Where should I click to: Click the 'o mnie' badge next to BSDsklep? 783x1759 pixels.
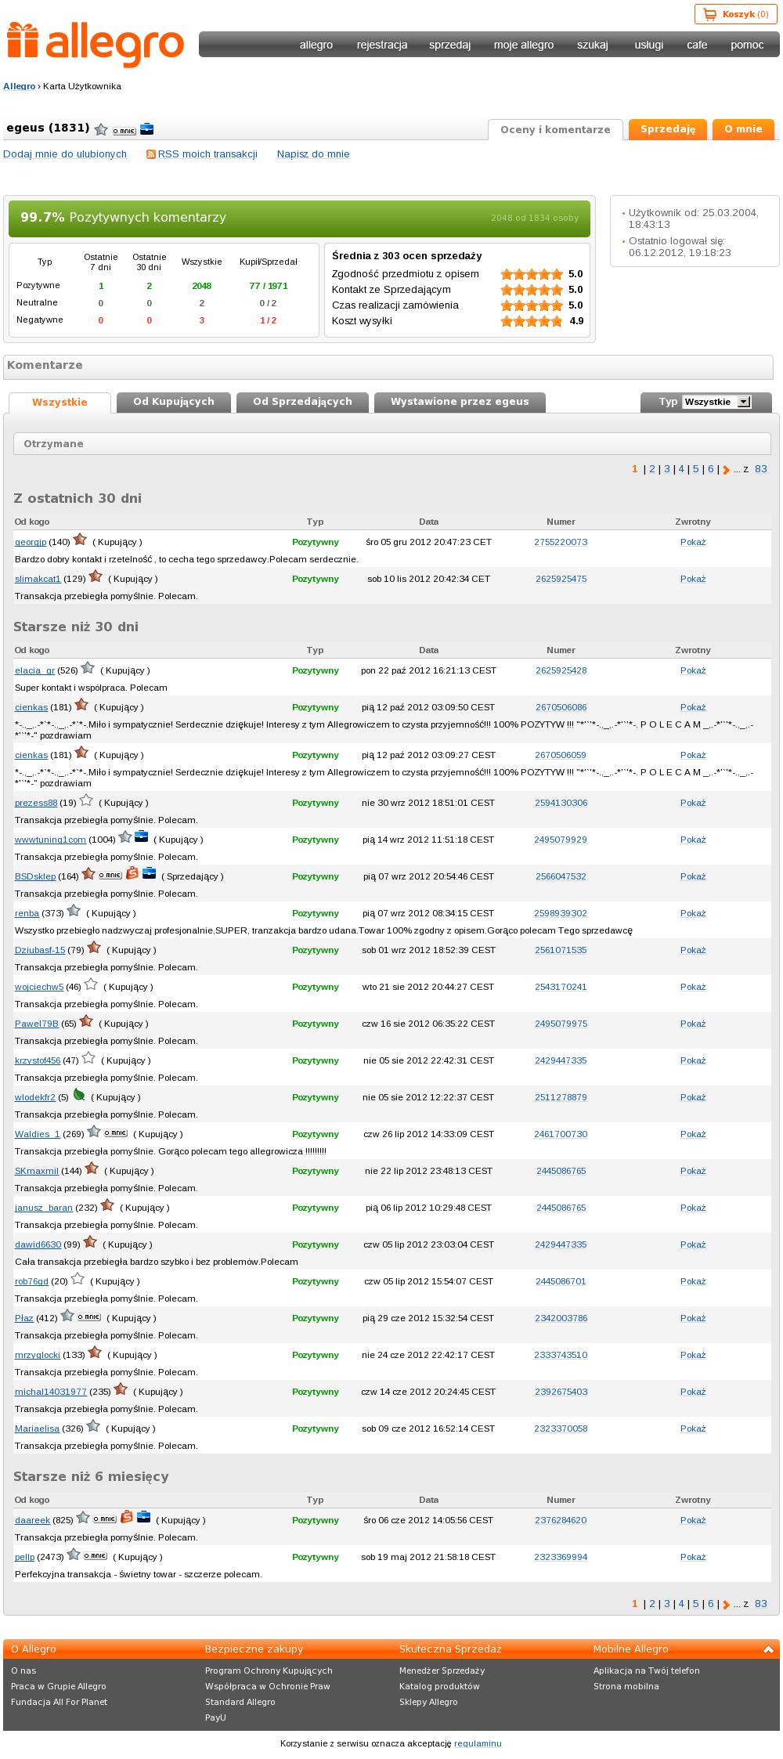tap(110, 876)
